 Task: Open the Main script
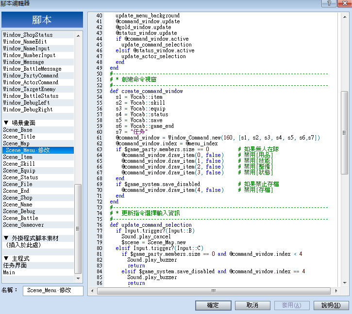pos(38,272)
